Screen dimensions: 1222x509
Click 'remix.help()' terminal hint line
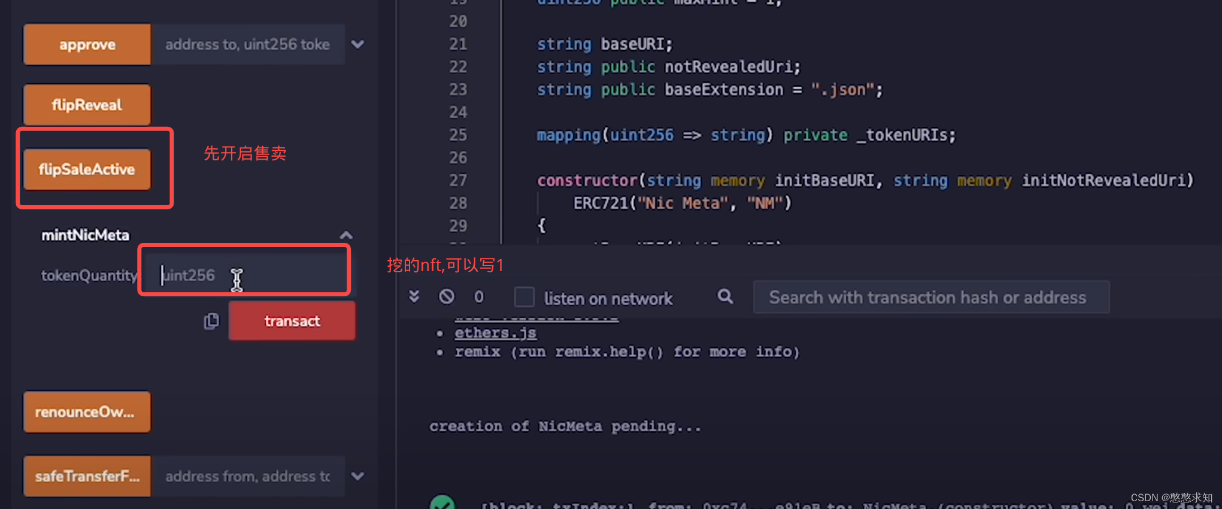click(x=627, y=352)
